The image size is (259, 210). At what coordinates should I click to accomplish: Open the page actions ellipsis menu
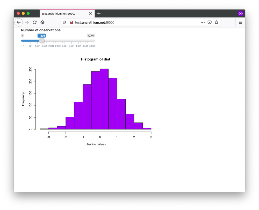pyautogui.click(x=203, y=22)
